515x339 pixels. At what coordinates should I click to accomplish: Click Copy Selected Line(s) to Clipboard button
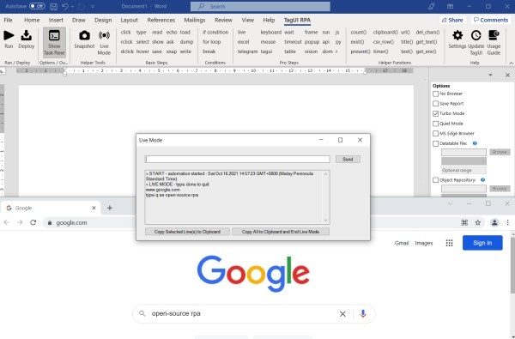pos(187,232)
